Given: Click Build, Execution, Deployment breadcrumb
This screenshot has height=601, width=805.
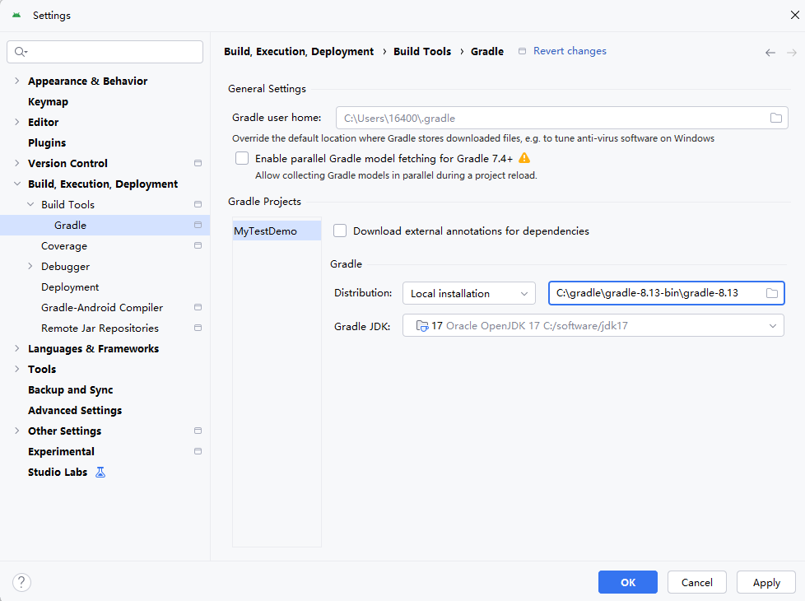Looking at the screenshot, I should (x=299, y=51).
